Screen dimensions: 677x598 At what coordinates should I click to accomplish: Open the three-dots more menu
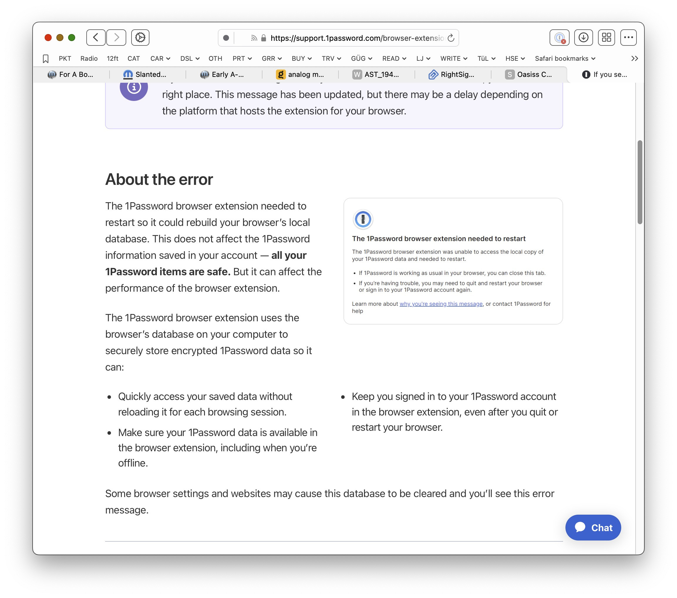pos(628,38)
